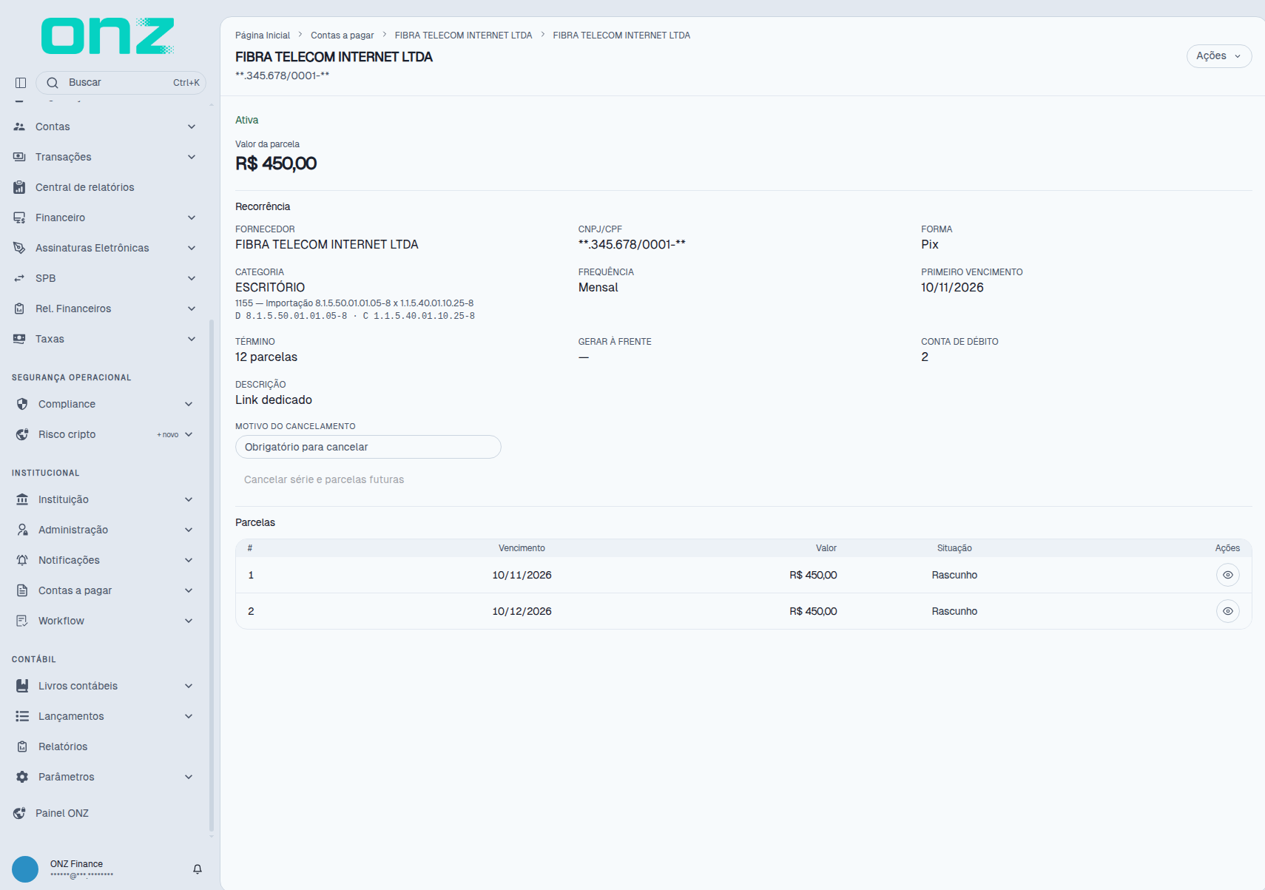Click the second FIBRA TELECOM breadcrumb

click(621, 36)
